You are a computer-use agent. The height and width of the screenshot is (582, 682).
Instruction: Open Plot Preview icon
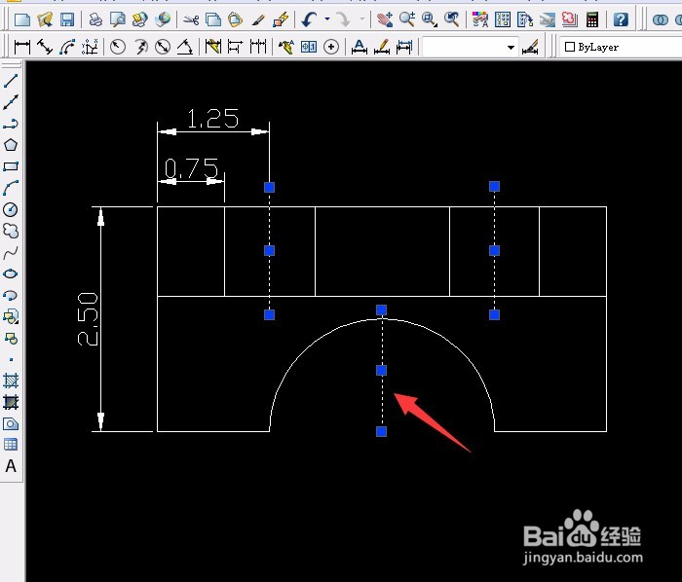coord(118,19)
